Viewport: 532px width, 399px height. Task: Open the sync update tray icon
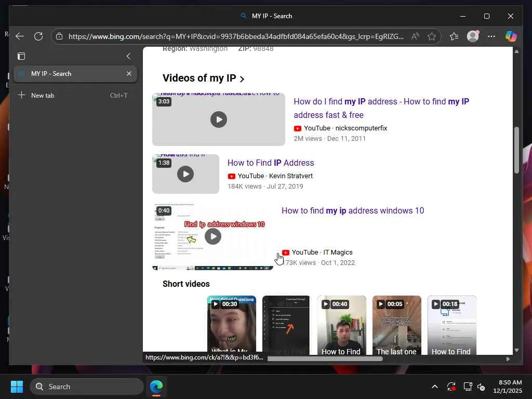[451, 387]
